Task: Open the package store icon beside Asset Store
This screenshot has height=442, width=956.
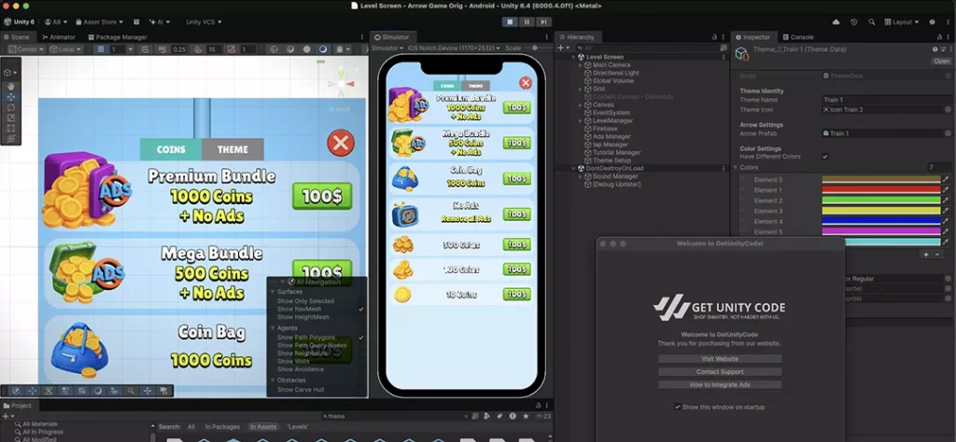Action: coord(135,22)
